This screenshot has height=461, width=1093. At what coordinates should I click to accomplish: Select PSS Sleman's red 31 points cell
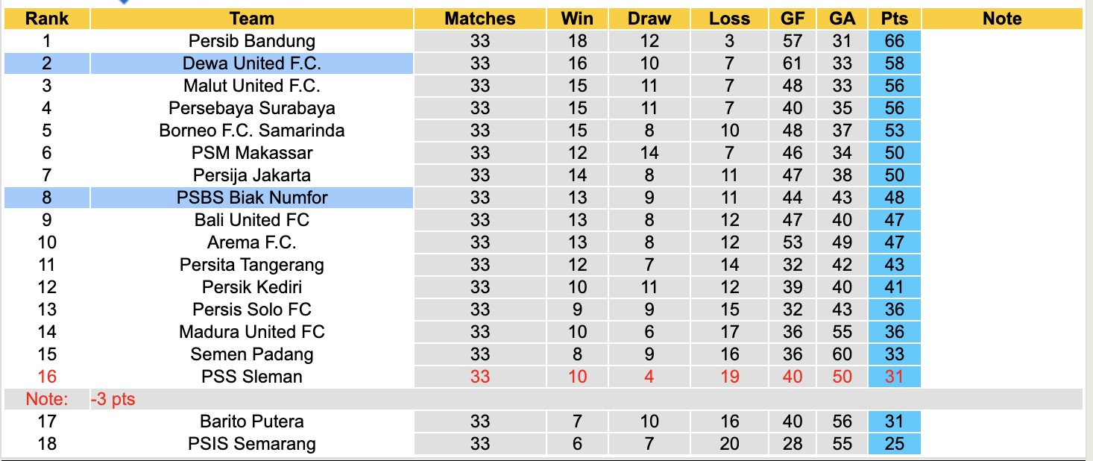(894, 377)
